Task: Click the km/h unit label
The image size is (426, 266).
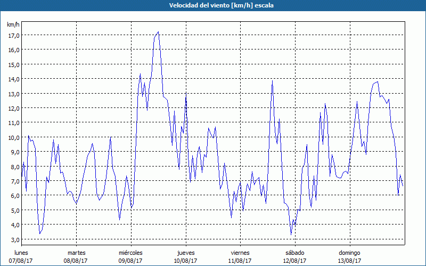Action: click(13, 24)
